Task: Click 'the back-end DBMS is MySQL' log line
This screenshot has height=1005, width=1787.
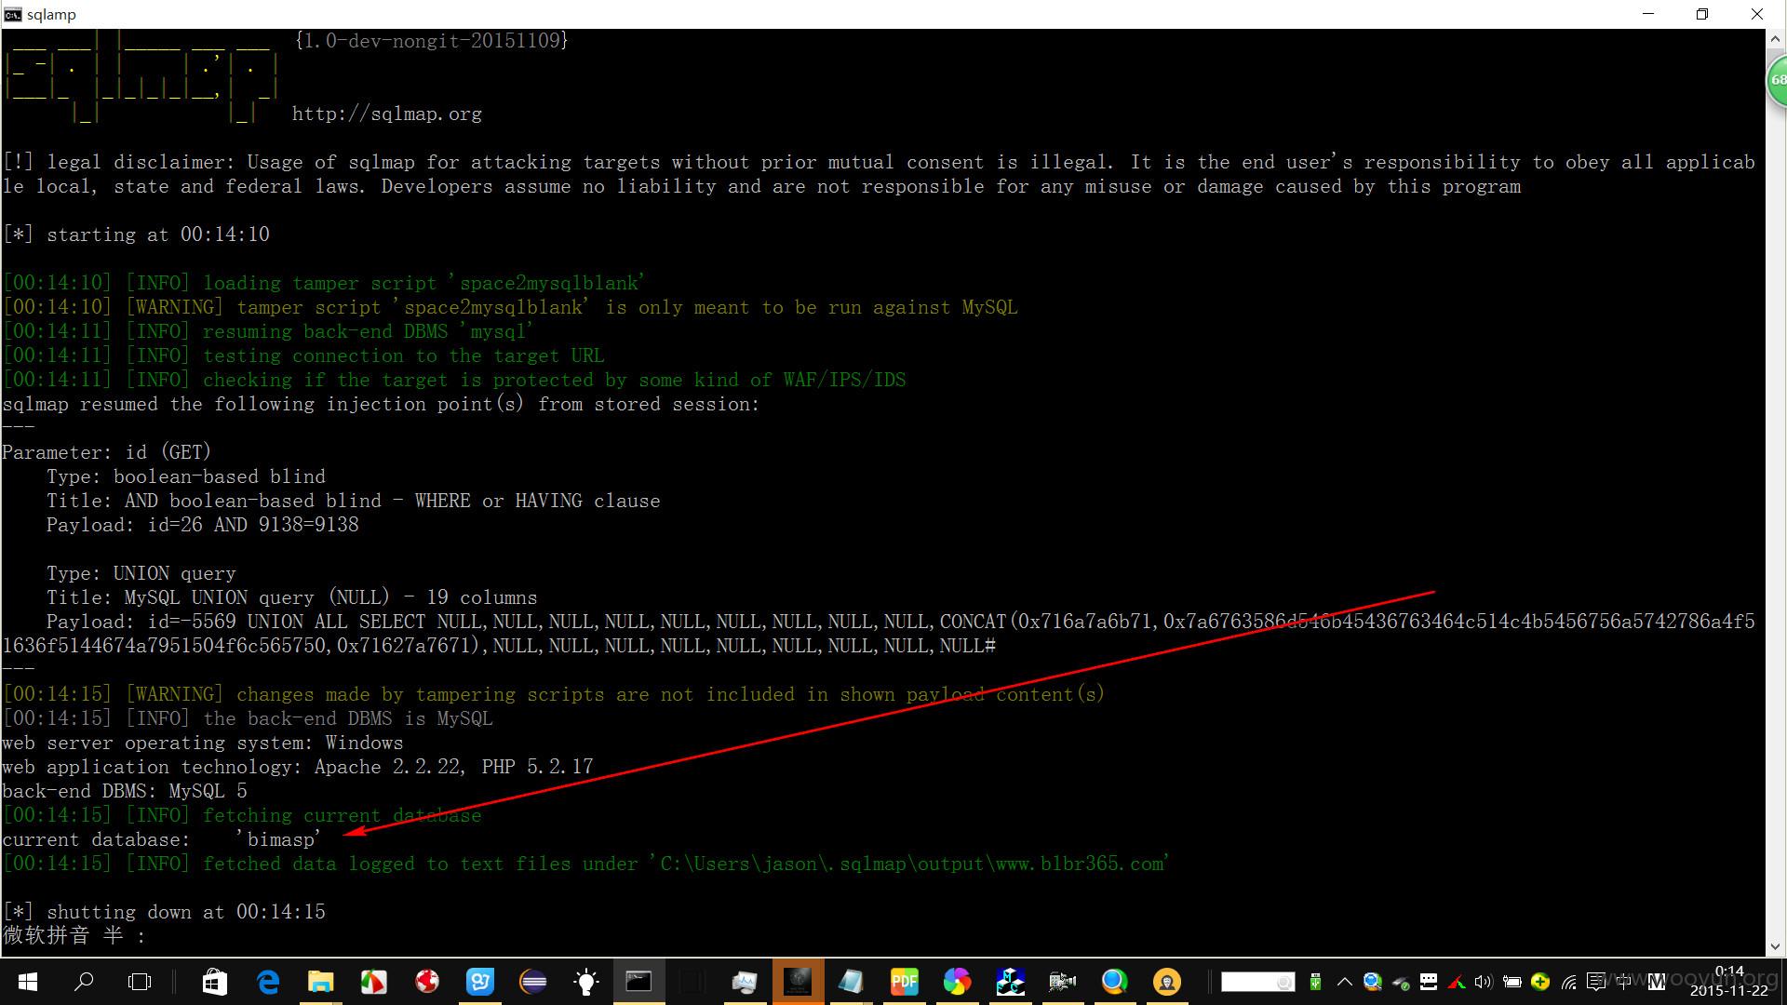Action: 249,718
